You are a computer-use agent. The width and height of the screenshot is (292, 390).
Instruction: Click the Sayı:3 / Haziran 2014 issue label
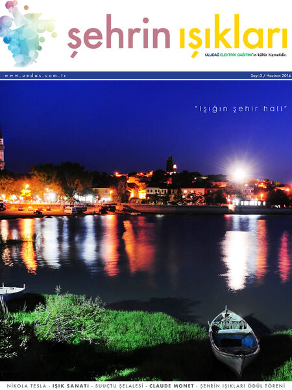(271, 76)
